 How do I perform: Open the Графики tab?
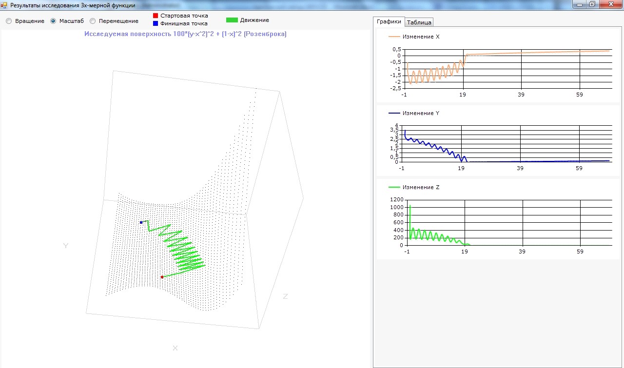tap(389, 21)
